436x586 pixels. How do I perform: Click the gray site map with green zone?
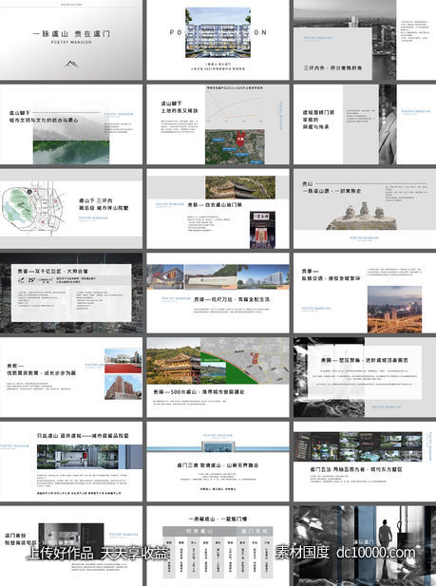point(245,361)
